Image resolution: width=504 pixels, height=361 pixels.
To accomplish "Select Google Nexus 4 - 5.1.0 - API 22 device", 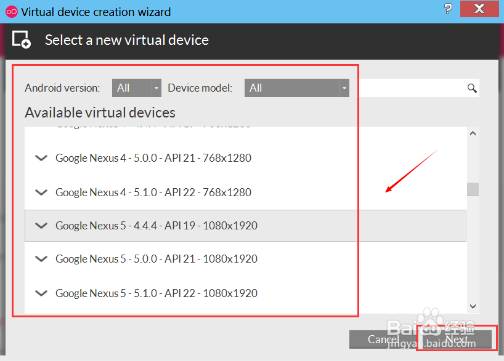I will tap(245, 192).
